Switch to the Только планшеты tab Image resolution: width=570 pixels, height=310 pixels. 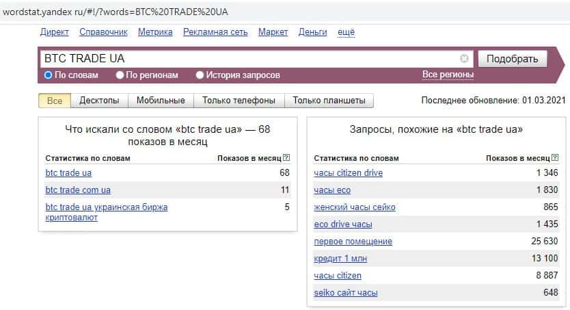click(x=329, y=101)
